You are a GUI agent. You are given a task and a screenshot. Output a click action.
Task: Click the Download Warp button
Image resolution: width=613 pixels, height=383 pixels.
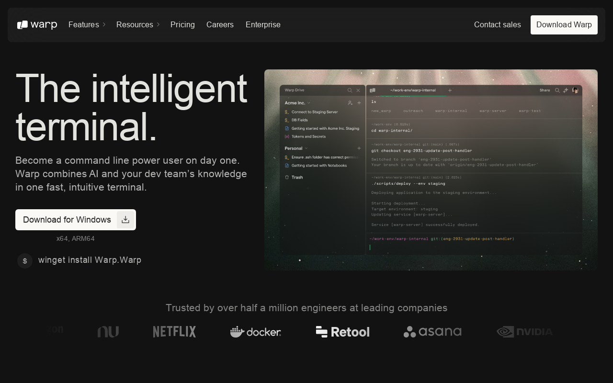coord(564,25)
